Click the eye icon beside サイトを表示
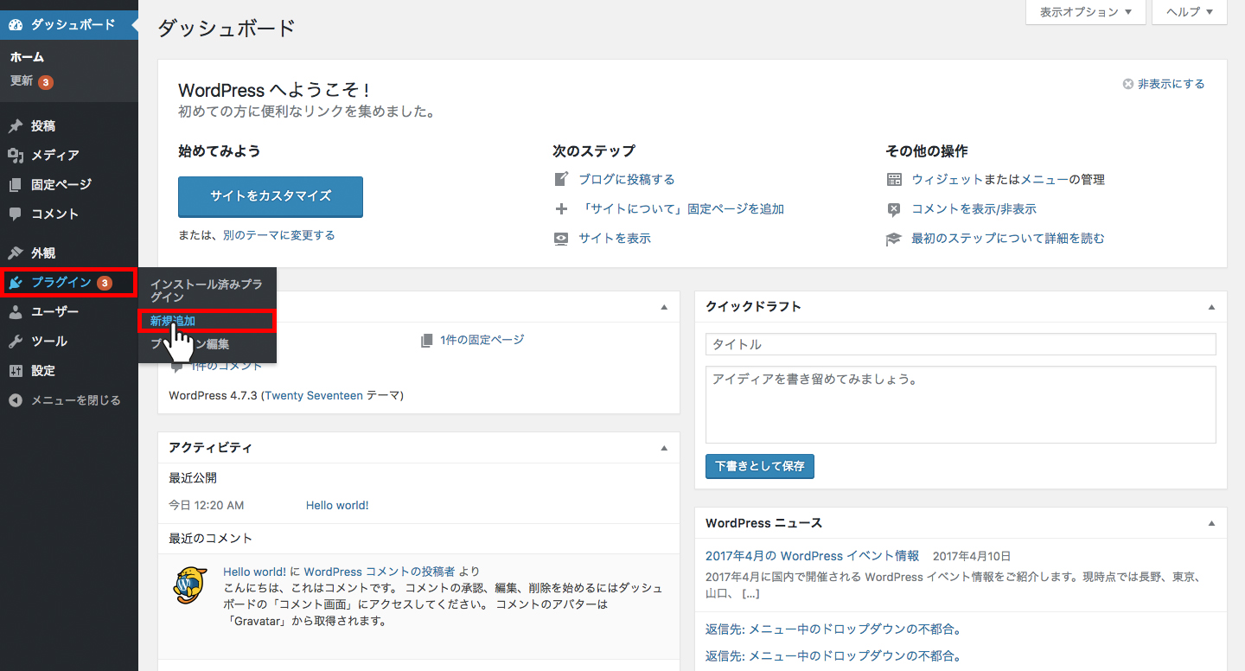Viewport: 1245px width, 671px height. click(x=562, y=239)
